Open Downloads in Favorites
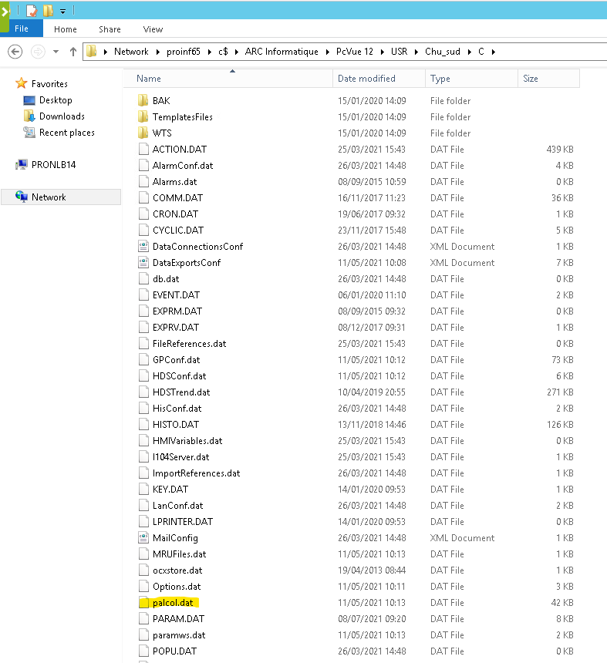 (62, 116)
